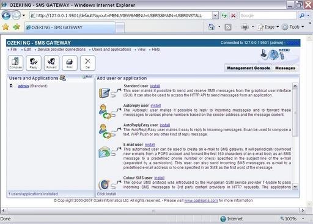The image size is (313, 224).
Task: Click the user list scrollbar down arrow
Action: pyautogui.click(x=295, y=186)
